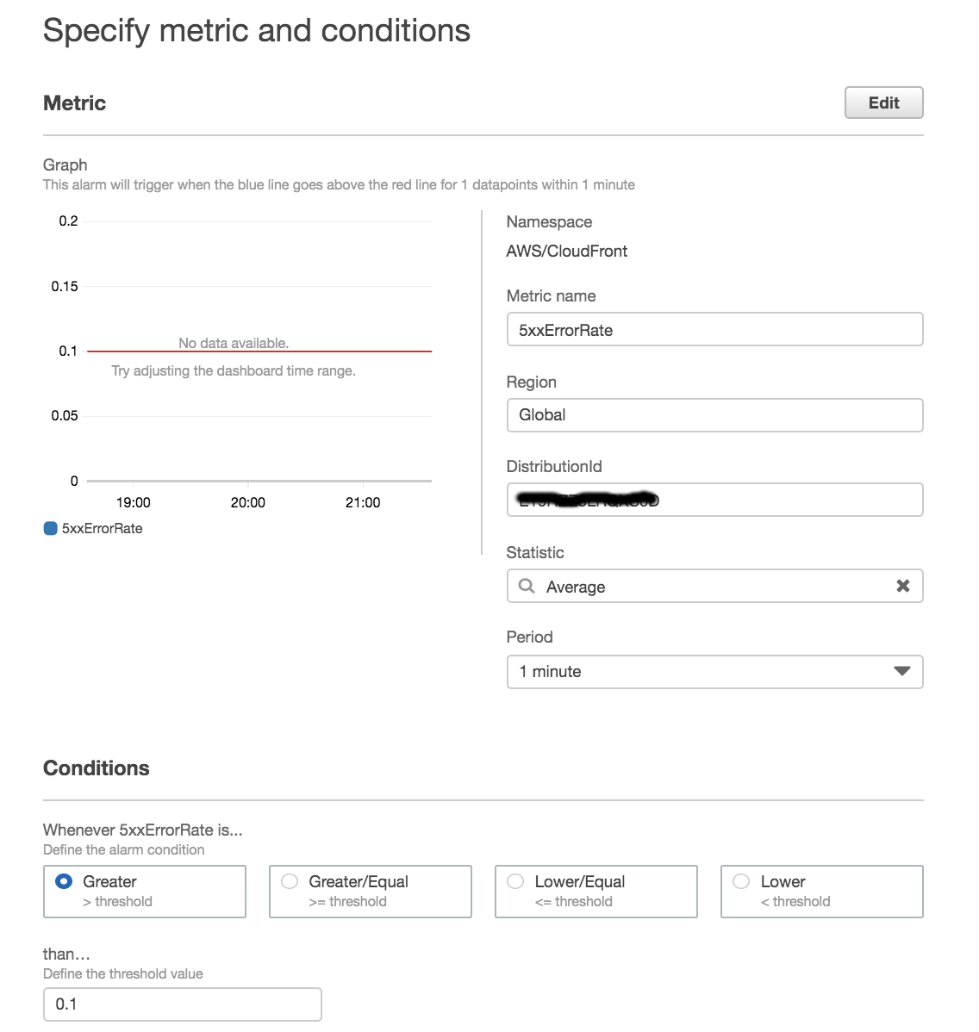
Task: Open the Statistic Average combo box
Action: pos(714,586)
